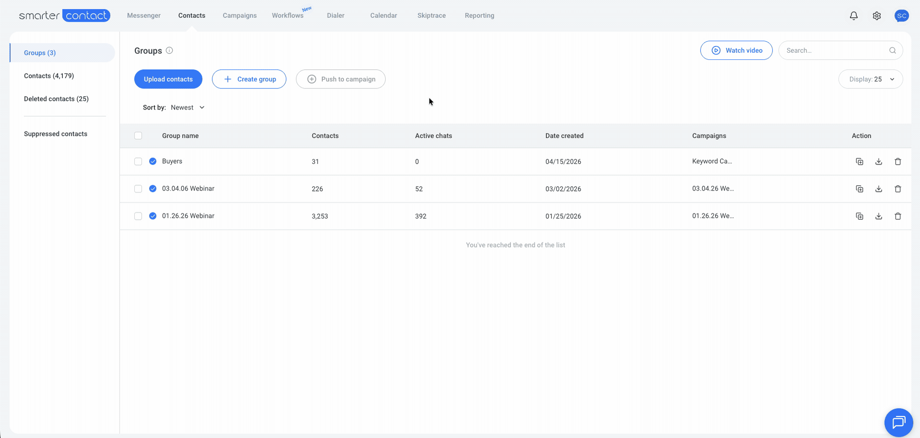Open the notifications bell
The image size is (920, 438).
pos(854,16)
